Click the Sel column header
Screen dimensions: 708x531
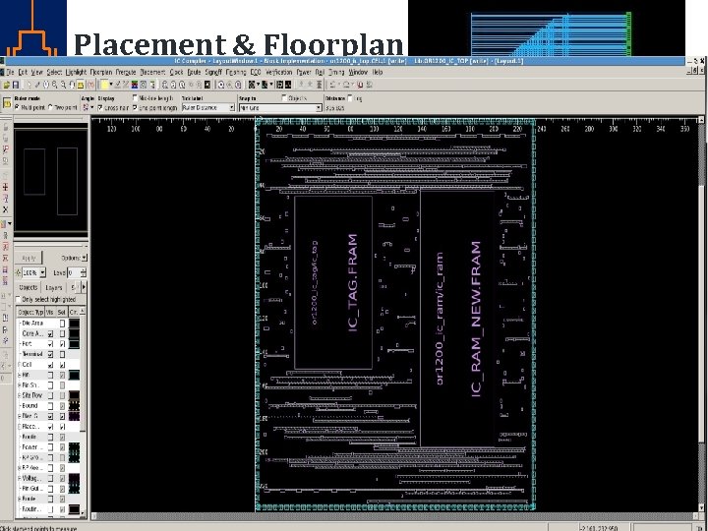(x=61, y=312)
